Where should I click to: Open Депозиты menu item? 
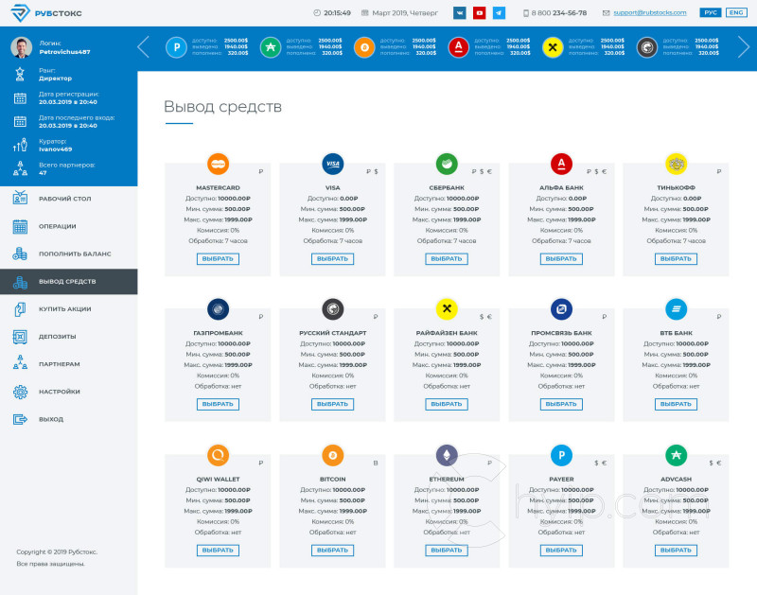click(x=68, y=337)
